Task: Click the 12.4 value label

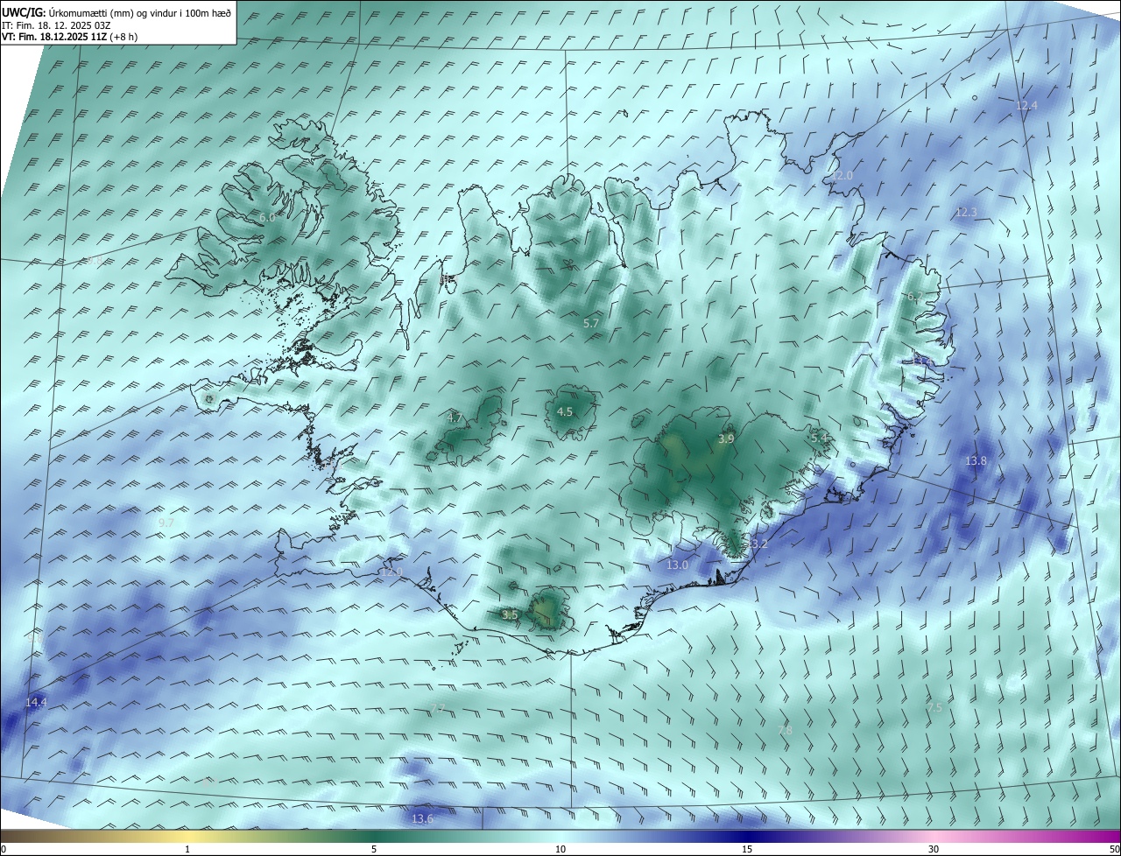Action: tap(1026, 105)
